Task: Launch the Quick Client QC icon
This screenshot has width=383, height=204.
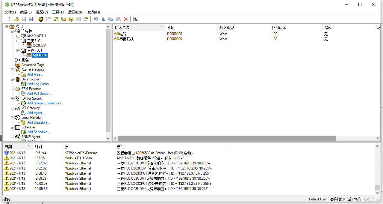Action: tap(136, 19)
